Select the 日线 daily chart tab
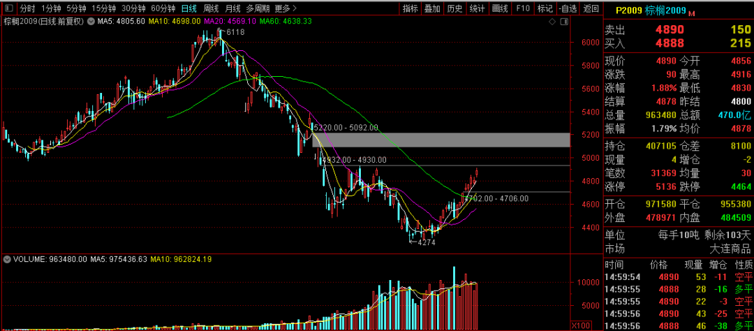Image resolution: width=754 pixels, height=331 pixels. (189, 8)
